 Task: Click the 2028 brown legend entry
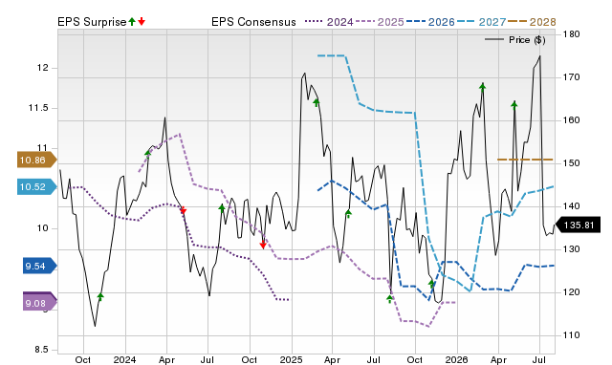(532, 22)
